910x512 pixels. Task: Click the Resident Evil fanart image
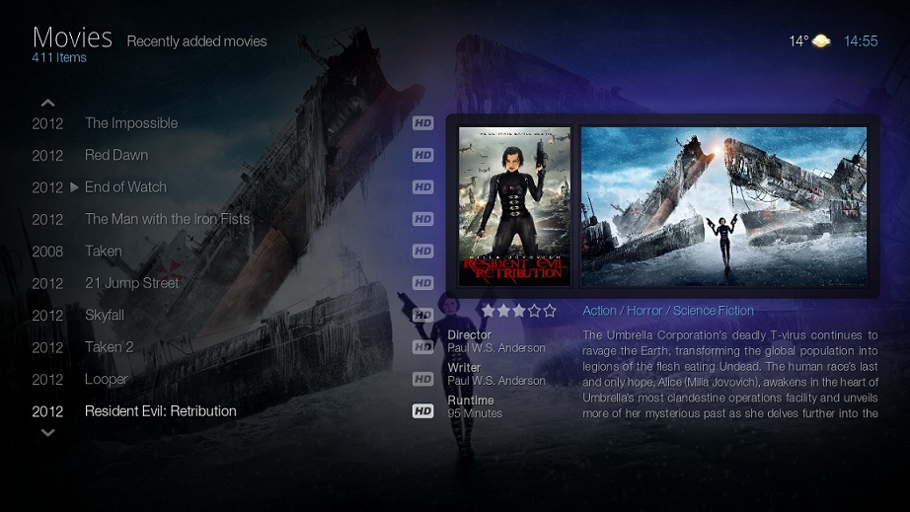[x=723, y=206]
